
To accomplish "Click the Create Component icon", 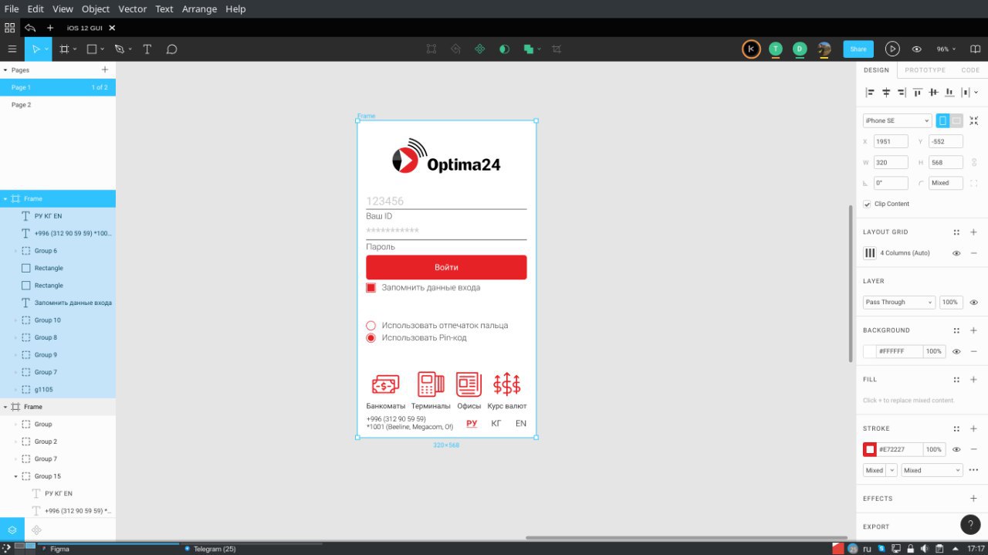I will point(479,49).
